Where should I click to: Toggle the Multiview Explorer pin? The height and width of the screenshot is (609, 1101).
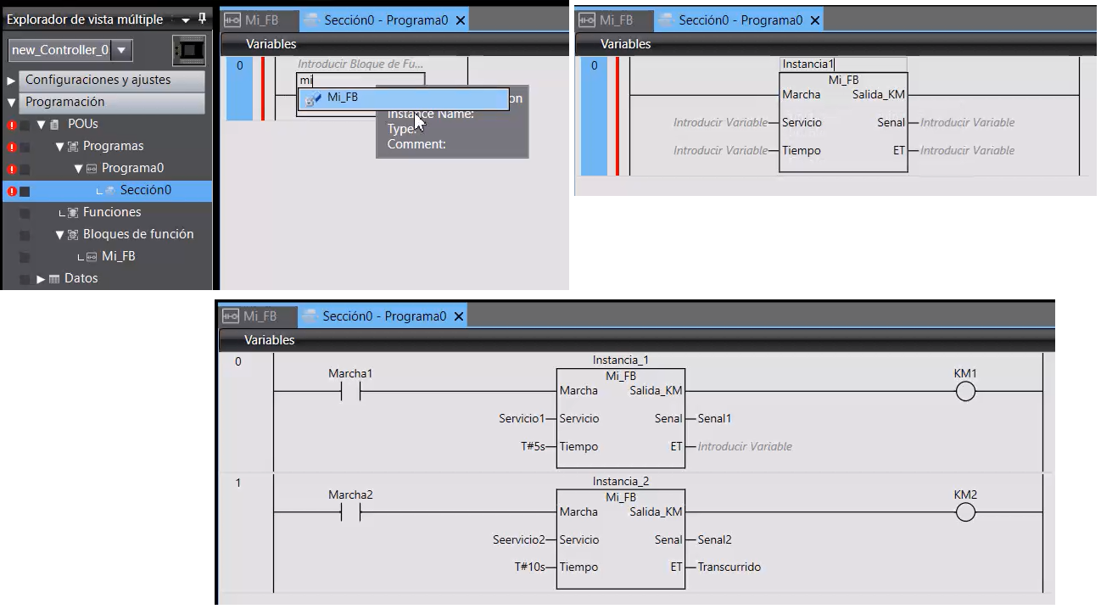(201, 18)
